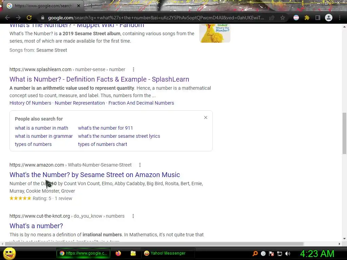Open What's the Number Amazon Music result

pyautogui.click(x=95, y=175)
